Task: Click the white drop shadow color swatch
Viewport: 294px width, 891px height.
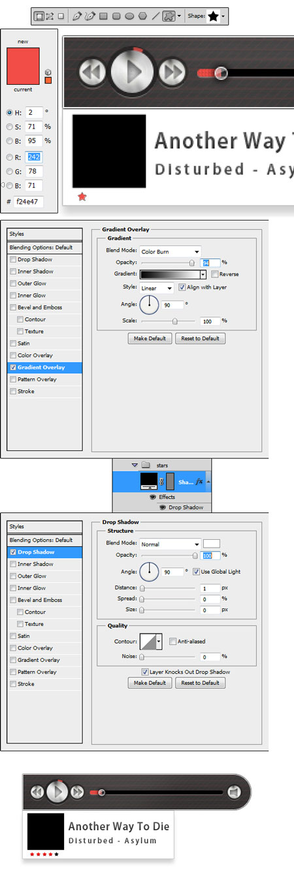Action: 212,544
